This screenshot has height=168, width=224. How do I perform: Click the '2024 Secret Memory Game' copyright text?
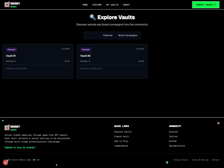pyautogui.click(x=18, y=160)
